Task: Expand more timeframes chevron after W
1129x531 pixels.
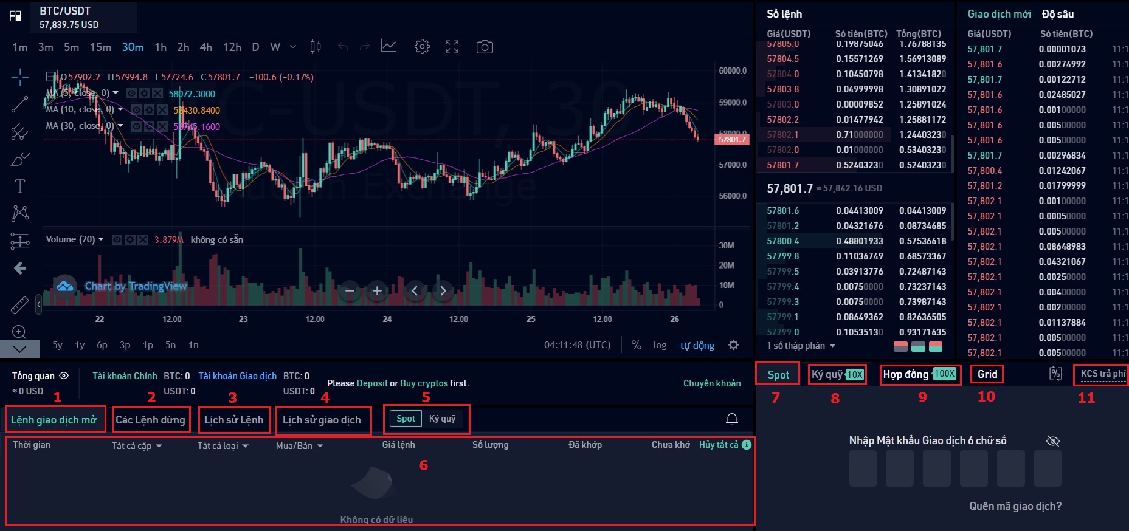Action: click(x=293, y=47)
